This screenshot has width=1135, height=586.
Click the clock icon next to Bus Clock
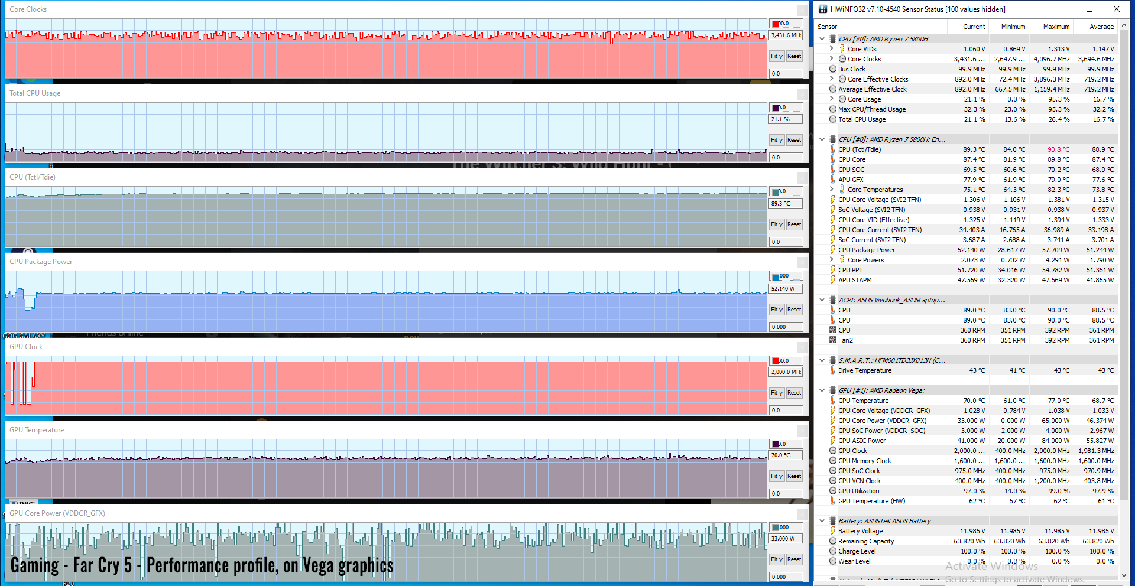click(833, 69)
